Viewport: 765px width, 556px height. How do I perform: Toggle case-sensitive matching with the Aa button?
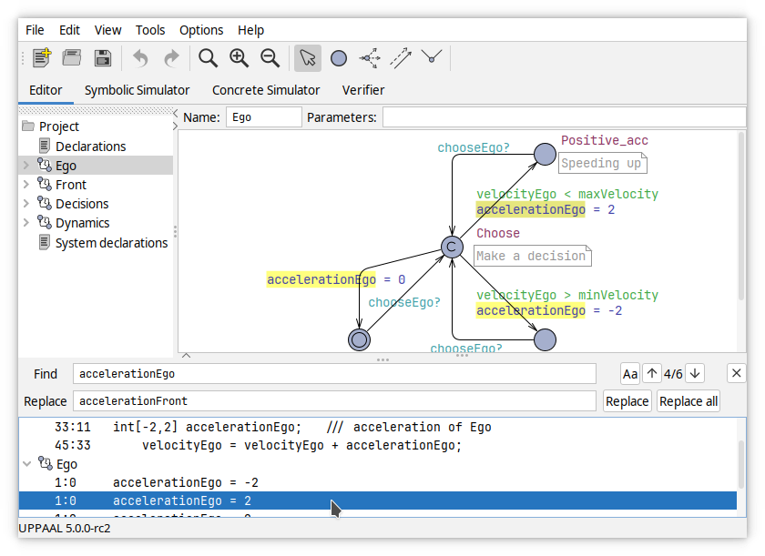coord(630,374)
